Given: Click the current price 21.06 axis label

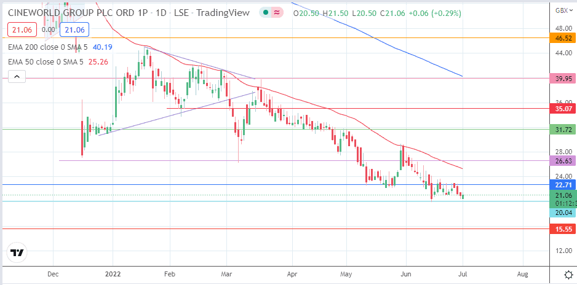Looking at the screenshot, I should pos(563,195).
